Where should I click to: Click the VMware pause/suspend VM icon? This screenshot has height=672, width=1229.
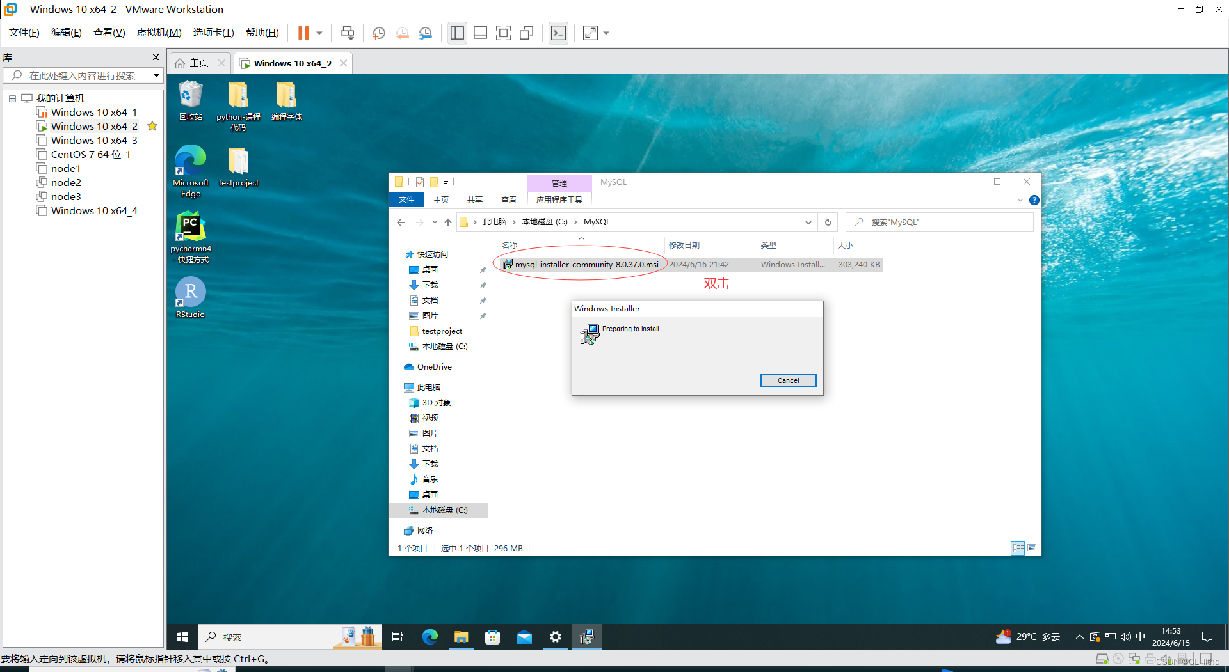tap(303, 33)
